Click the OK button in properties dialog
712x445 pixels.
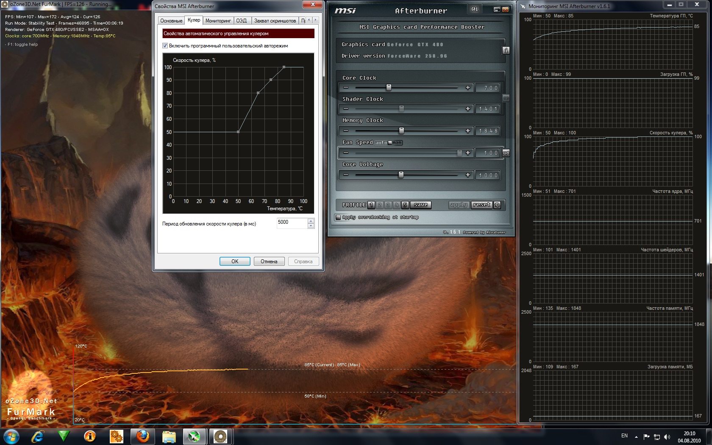[235, 261]
